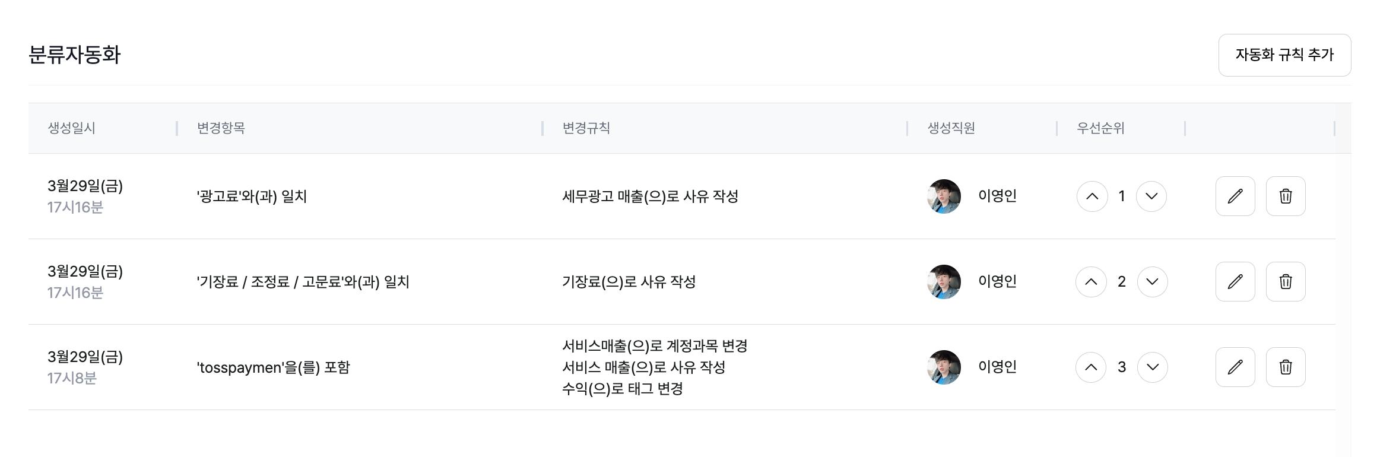Click the '생성일시' column header

[72, 128]
